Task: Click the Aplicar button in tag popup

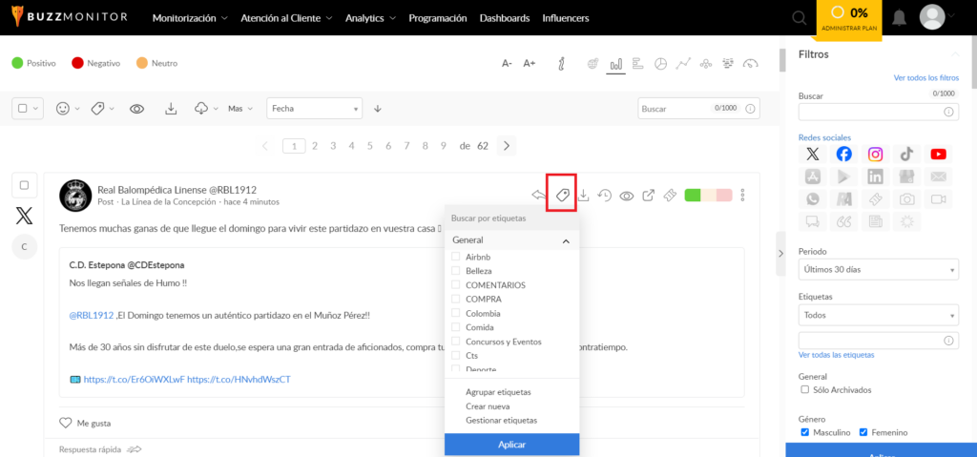Action: (512, 445)
